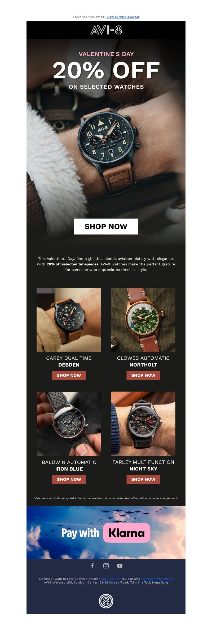Viewport: 212px width, 632px height.
Task: Open the Carey Dual Time watch photo
Action: (69, 320)
